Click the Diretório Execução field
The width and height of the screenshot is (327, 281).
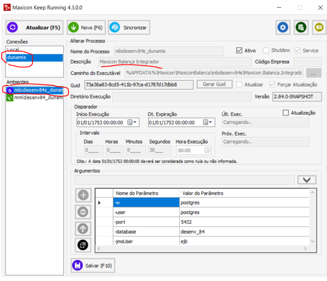click(x=182, y=97)
